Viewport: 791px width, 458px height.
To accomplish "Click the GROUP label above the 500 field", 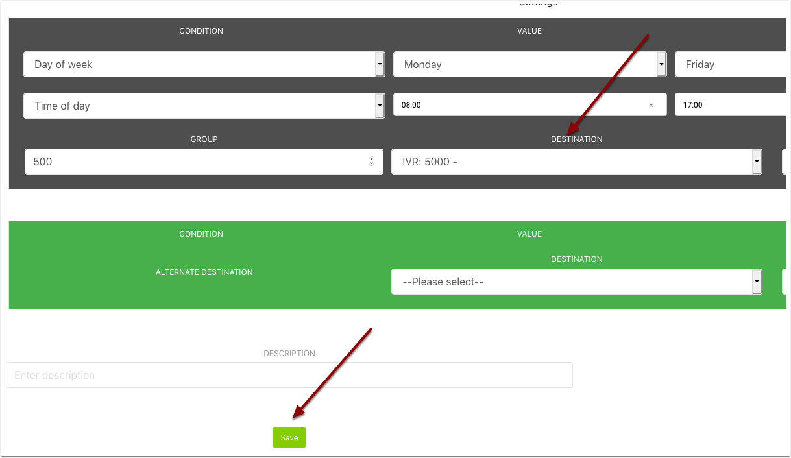I will click(204, 139).
